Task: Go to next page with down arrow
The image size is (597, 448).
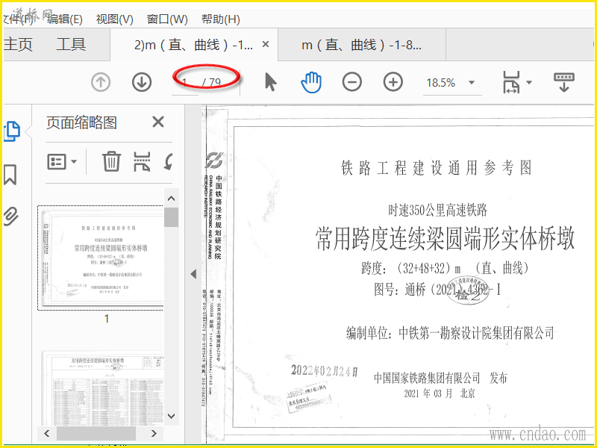Action: pyautogui.click(x=142, y=82)
